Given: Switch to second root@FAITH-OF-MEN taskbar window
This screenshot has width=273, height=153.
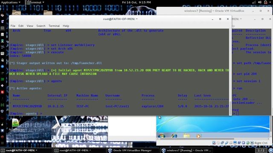Looking at the screenshot, I should 79,150.
